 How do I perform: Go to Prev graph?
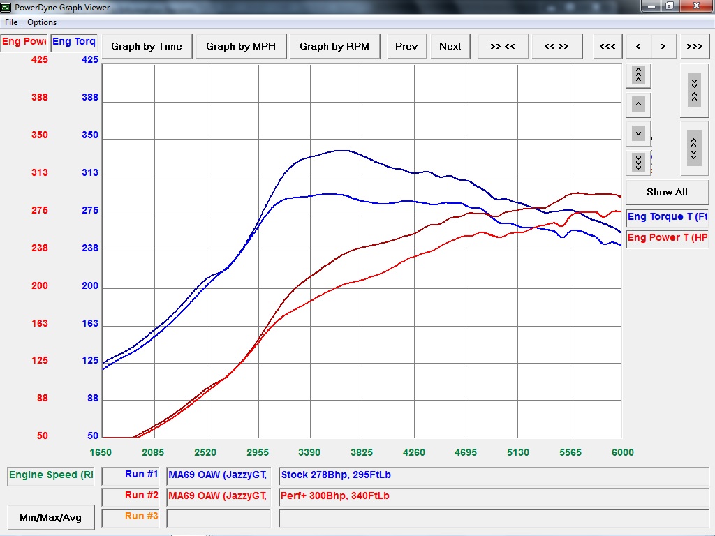click(x=406, y=47)
